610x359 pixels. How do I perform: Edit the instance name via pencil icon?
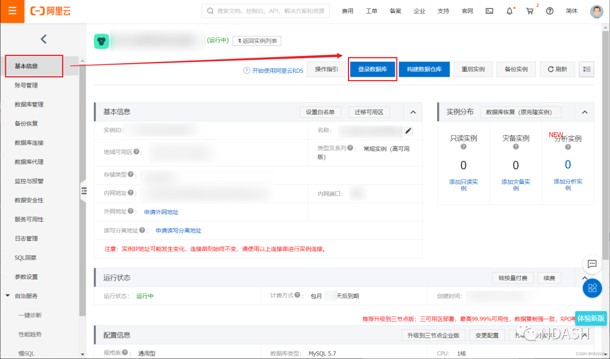[x=408, y=130]
